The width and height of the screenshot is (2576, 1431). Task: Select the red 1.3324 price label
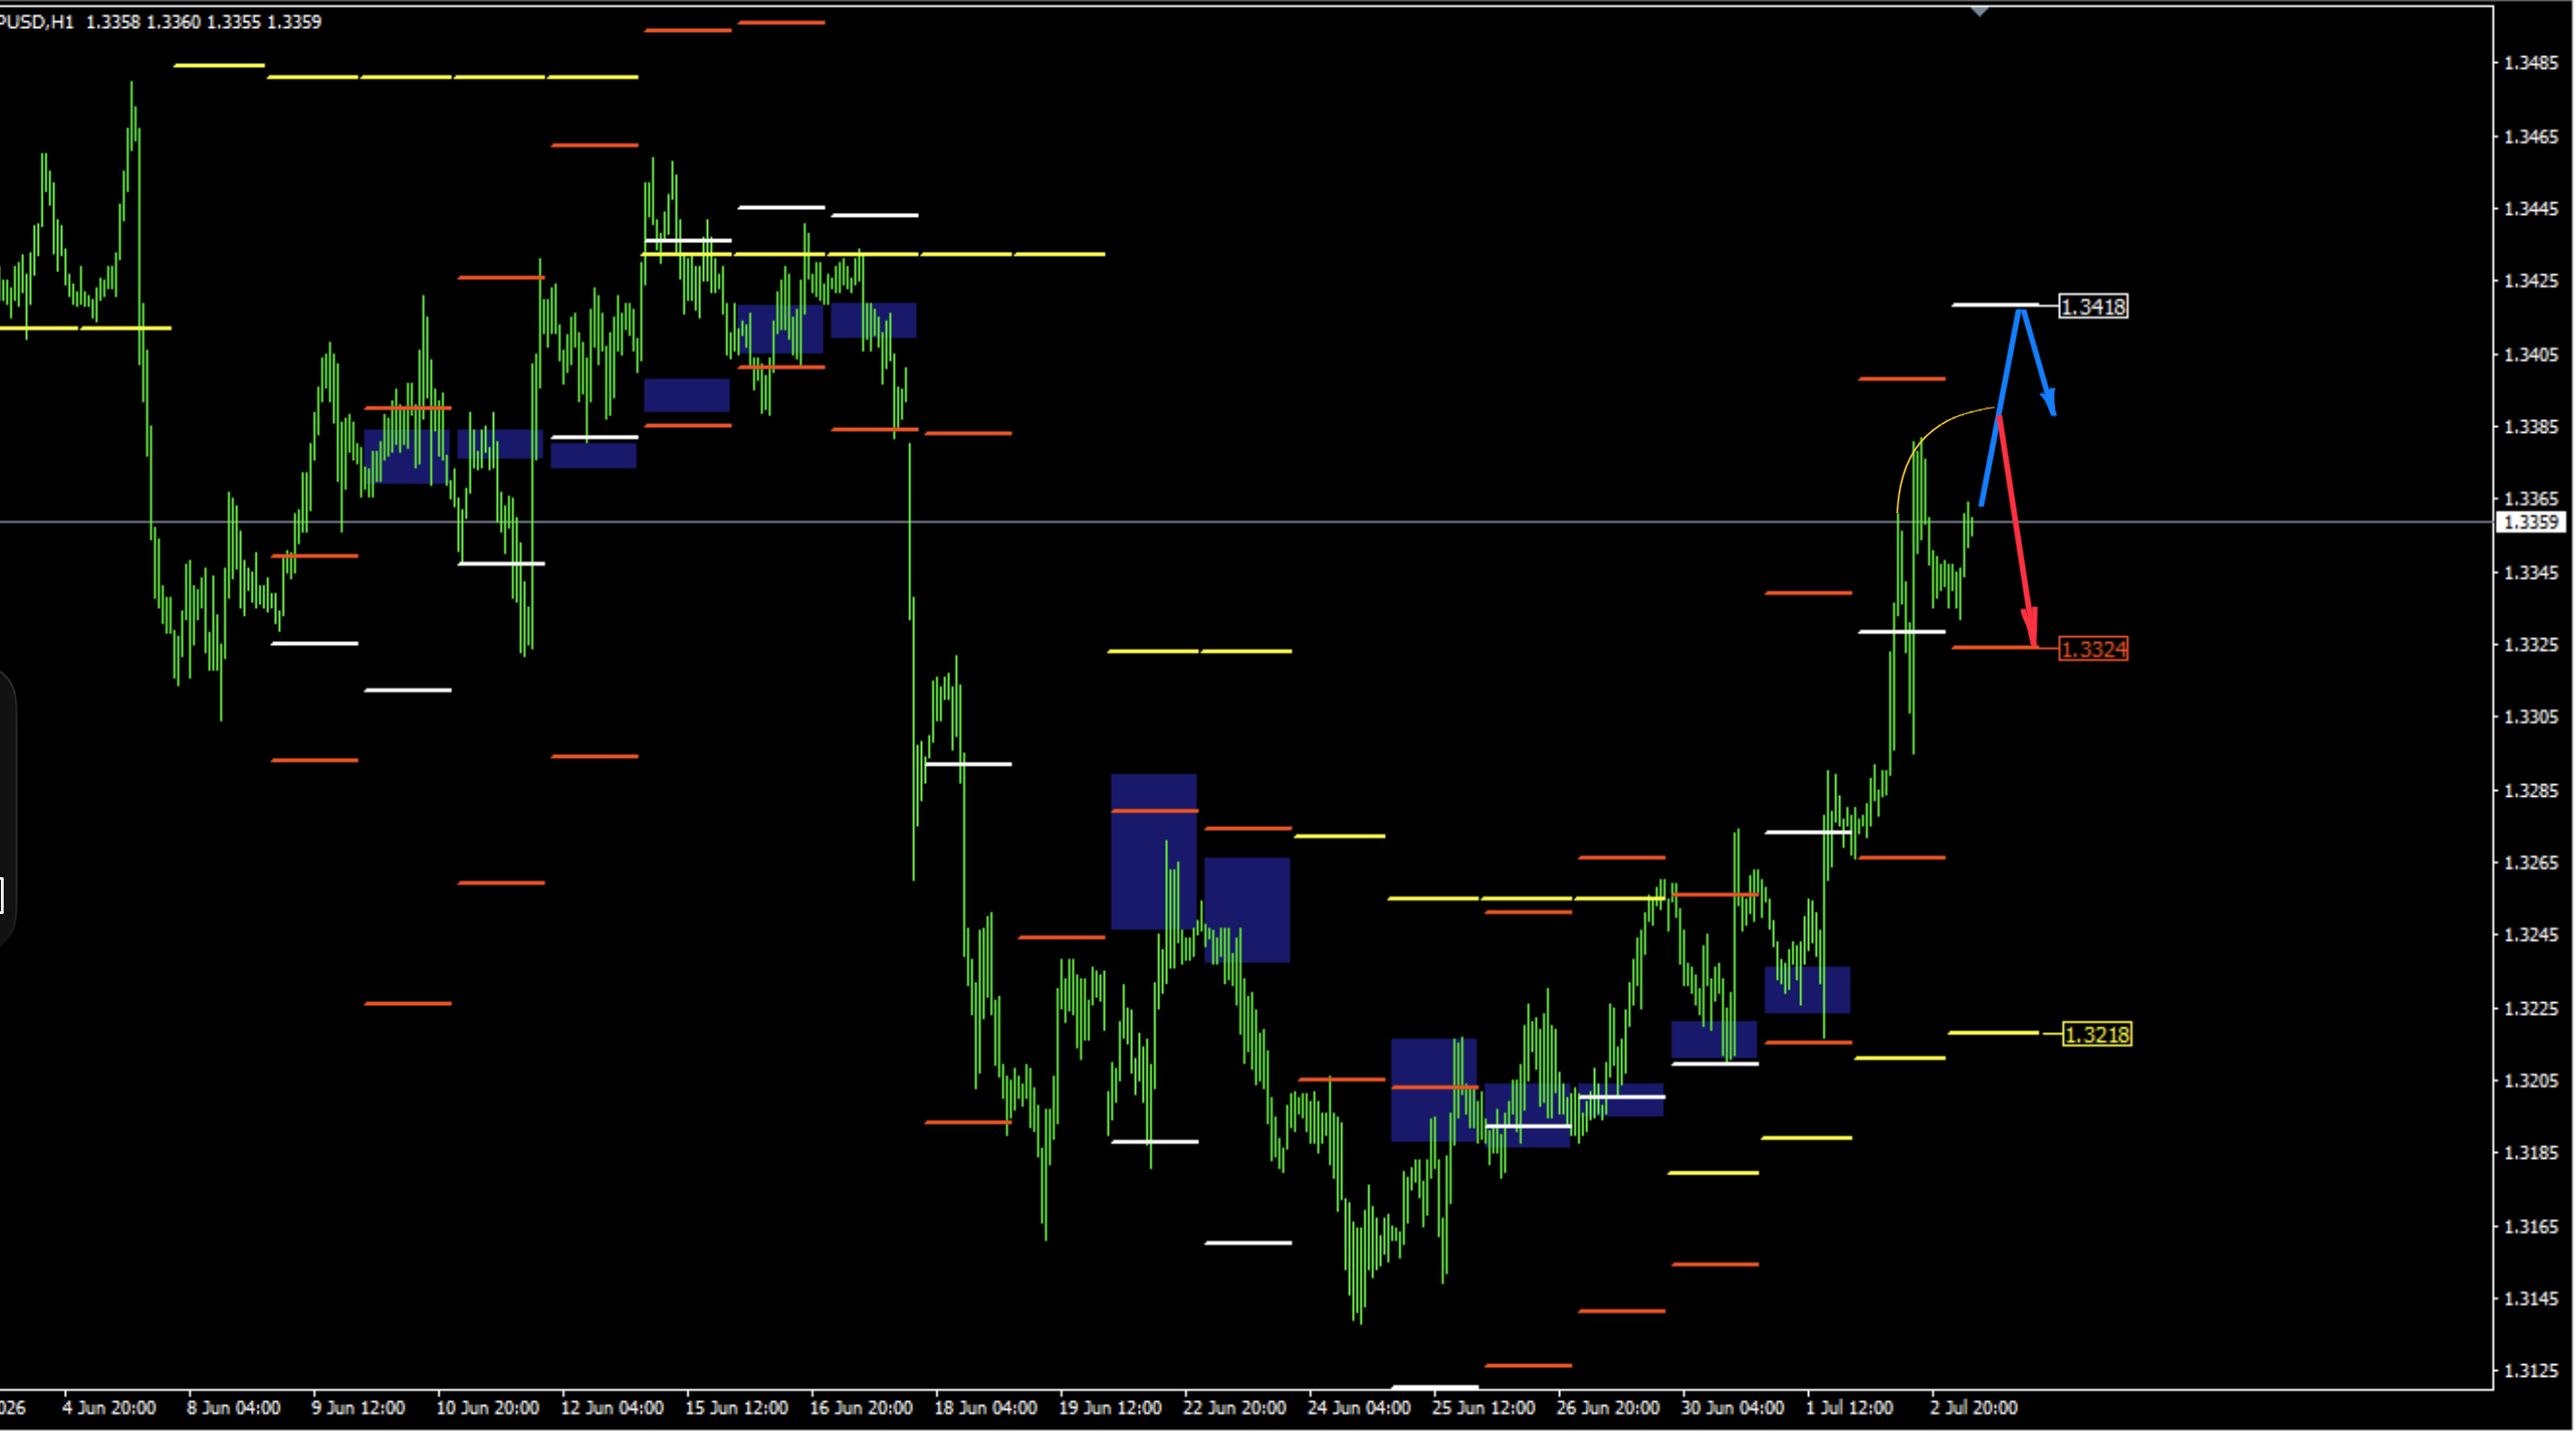pyautogui.click(x=2093, y=650)
